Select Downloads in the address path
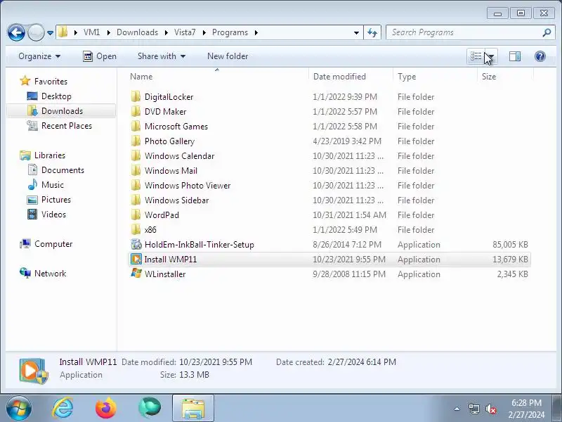The height and width of the screenshot is (422, 562). [137, 32]
